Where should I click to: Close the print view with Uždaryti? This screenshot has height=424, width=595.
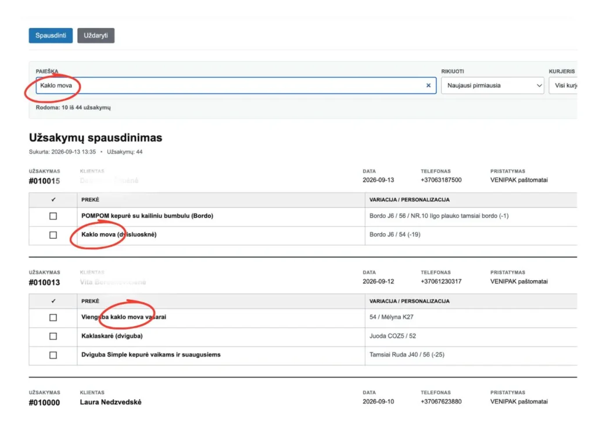pos(96,35)
